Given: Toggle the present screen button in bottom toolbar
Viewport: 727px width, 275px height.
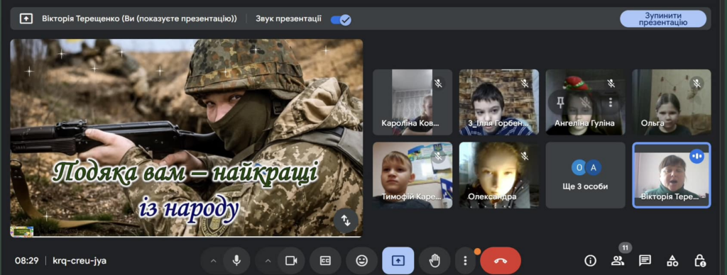Looking at the screenshot, I should pos(398,261).
